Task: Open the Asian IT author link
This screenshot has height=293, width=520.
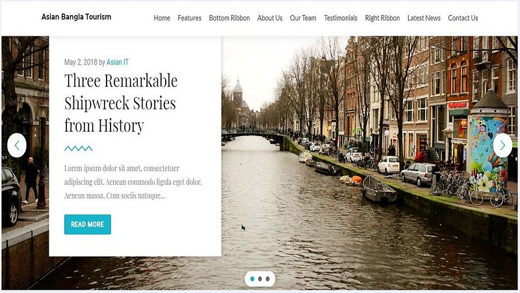Action: coord(118,62)
